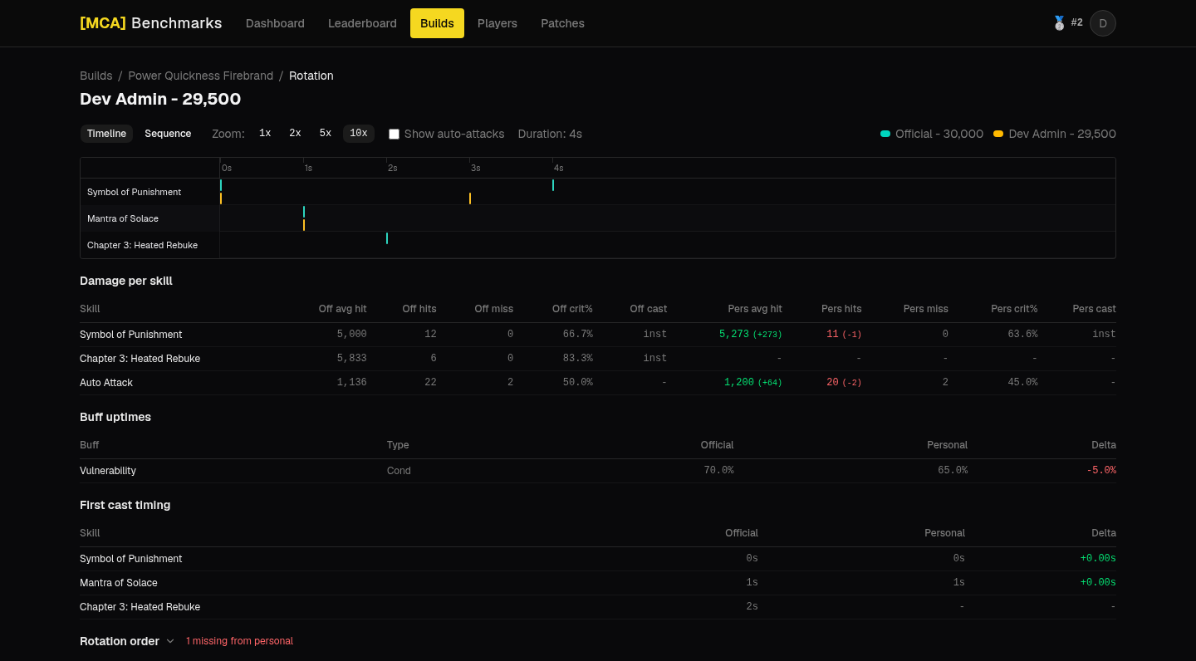The image size is (1196, 661).
Task: Click the [MCA] Benchmarks logo
Action: coord(151,23)
